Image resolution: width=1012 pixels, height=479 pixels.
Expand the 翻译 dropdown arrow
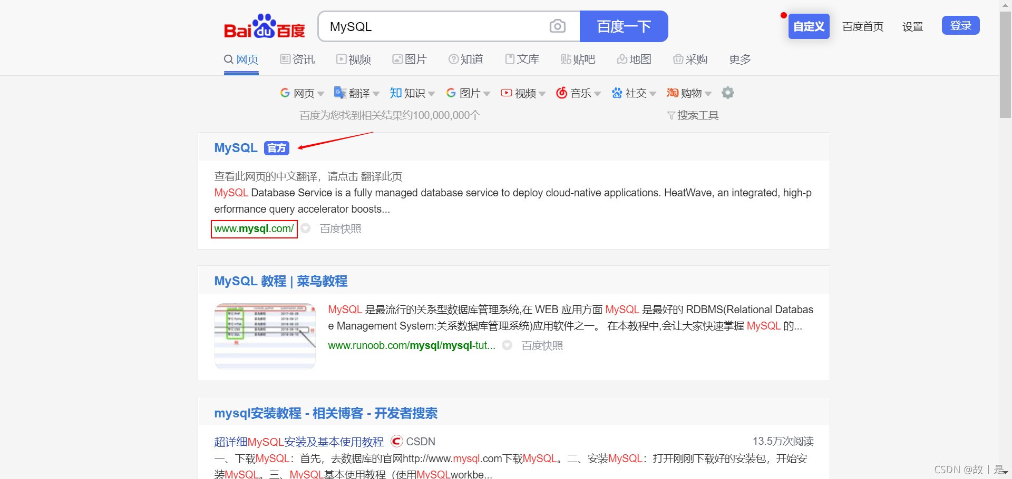[x=376, y=94]
